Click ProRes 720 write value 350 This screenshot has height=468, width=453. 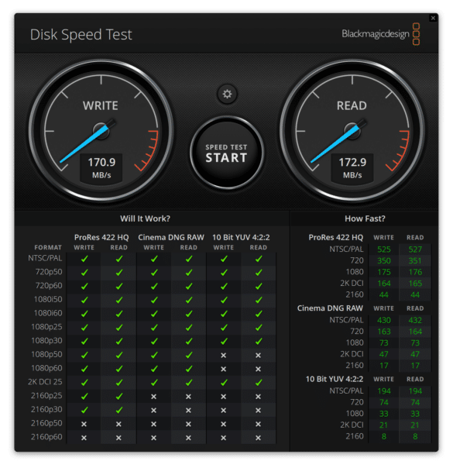tap(384, 260)
